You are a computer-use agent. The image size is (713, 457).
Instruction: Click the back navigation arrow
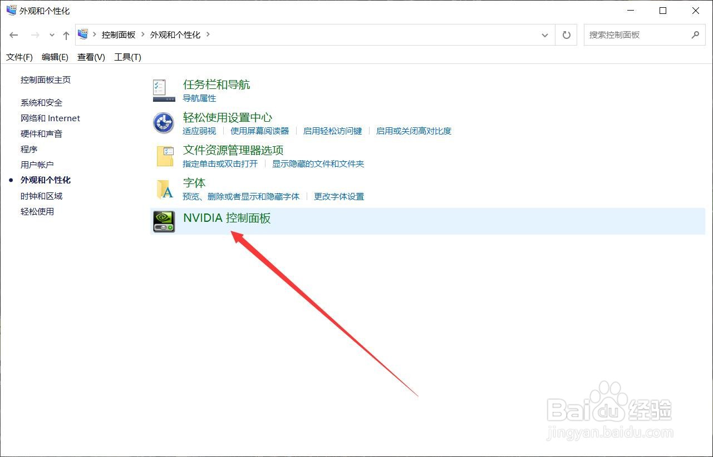point(13,34)
